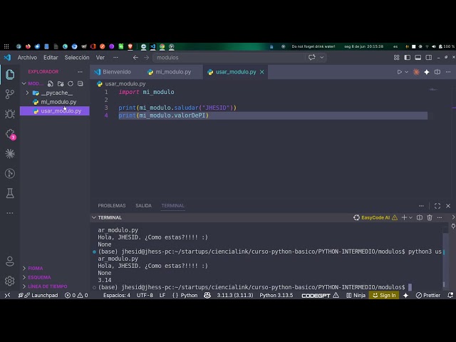456x342 pixels.
Task: Close the terminal panel
Action: coord(448,206)
